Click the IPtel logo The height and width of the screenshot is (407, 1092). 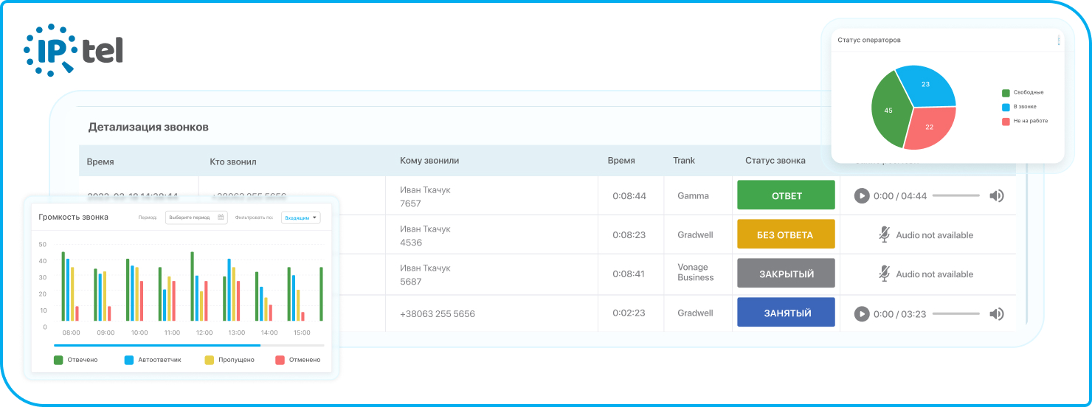pos(73,49)
